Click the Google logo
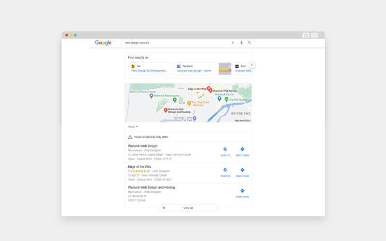 click(x=103, y=43)
